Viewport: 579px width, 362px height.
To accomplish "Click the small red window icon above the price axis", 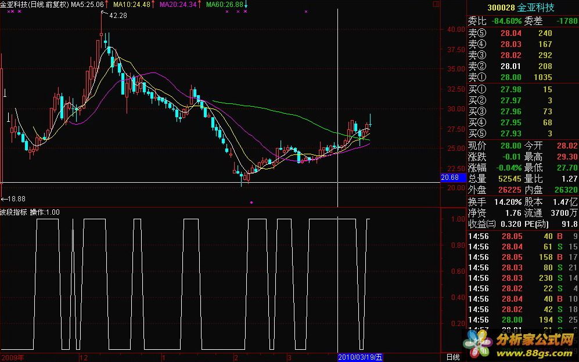I will tap(436, 4).
